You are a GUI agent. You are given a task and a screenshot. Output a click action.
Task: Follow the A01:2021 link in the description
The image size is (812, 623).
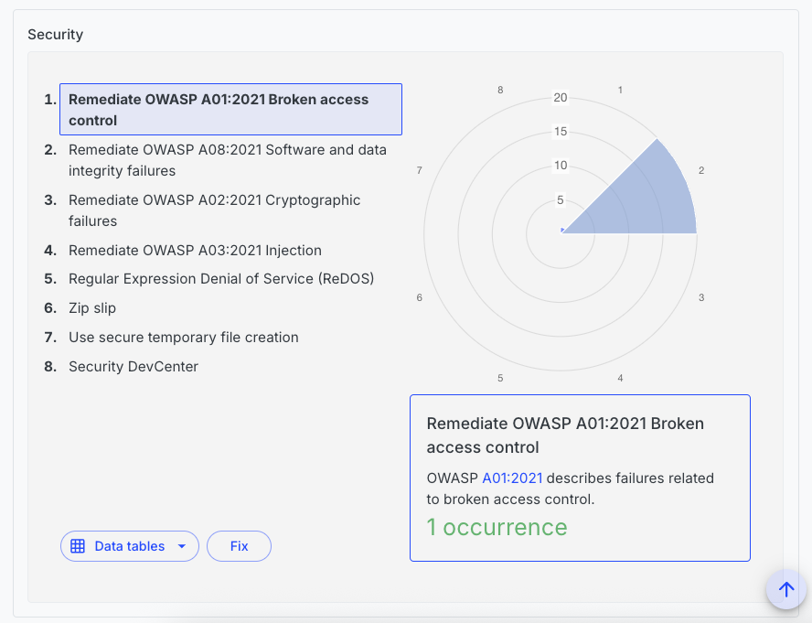pyautogui.click(x=512, y=478)
